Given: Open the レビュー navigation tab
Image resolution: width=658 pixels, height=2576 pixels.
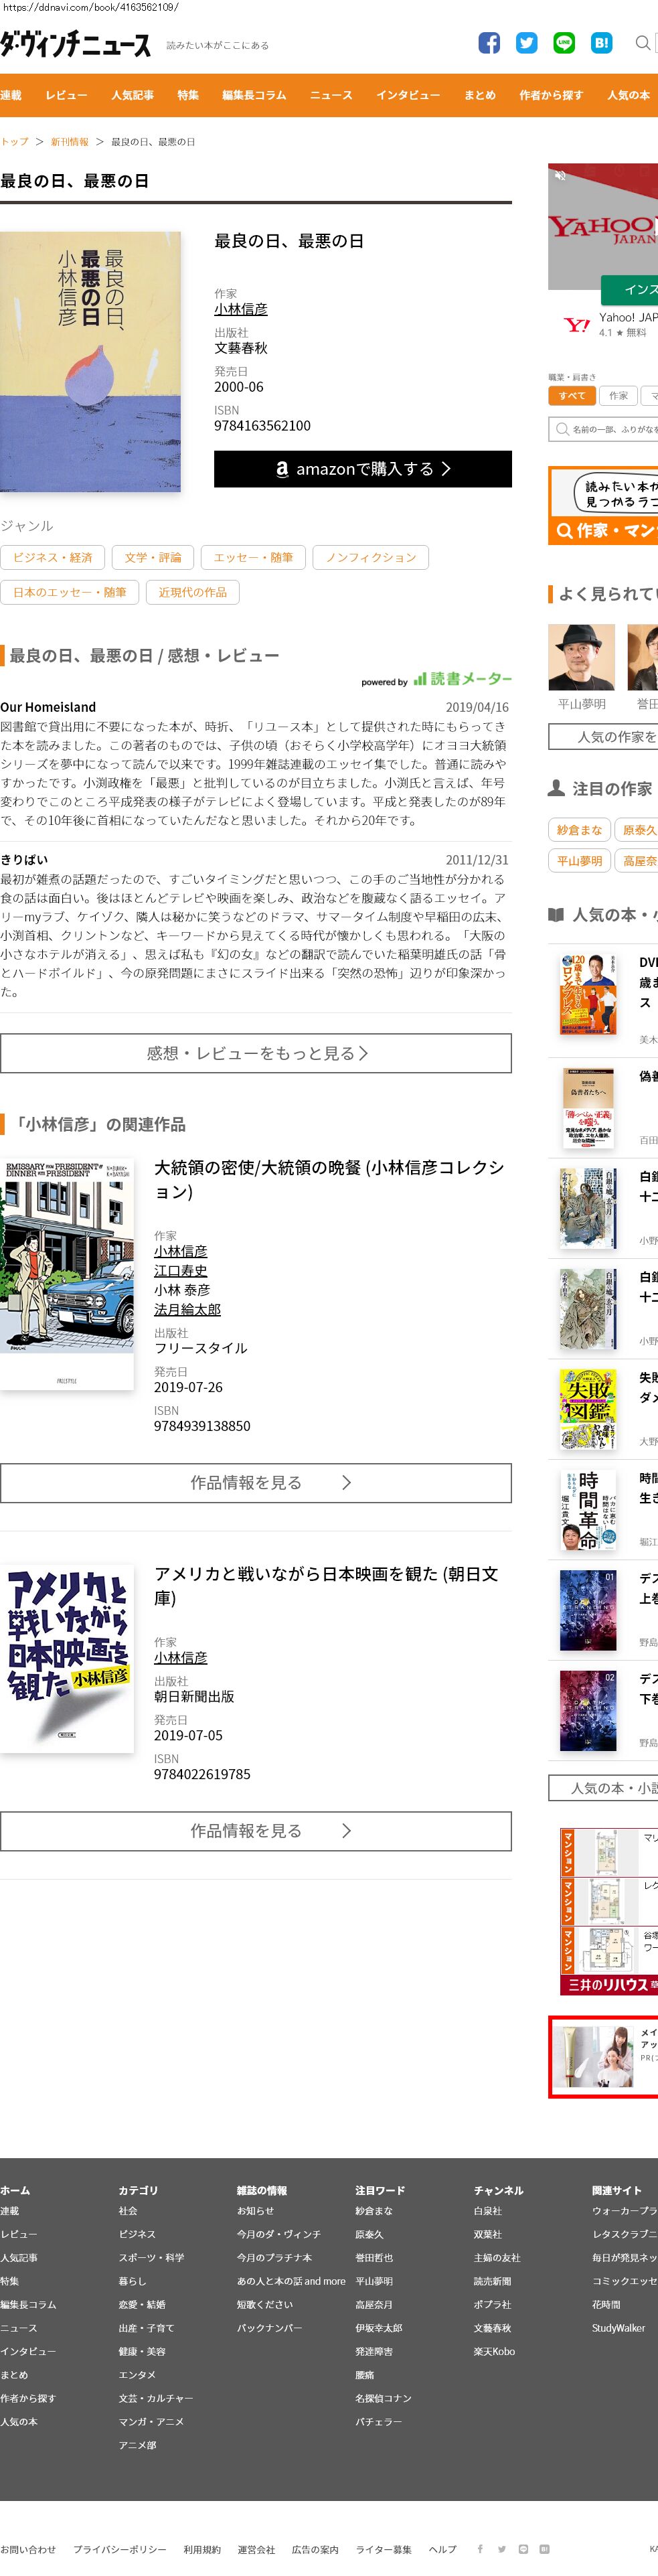Looking at the screenshot, I should 66,95.
